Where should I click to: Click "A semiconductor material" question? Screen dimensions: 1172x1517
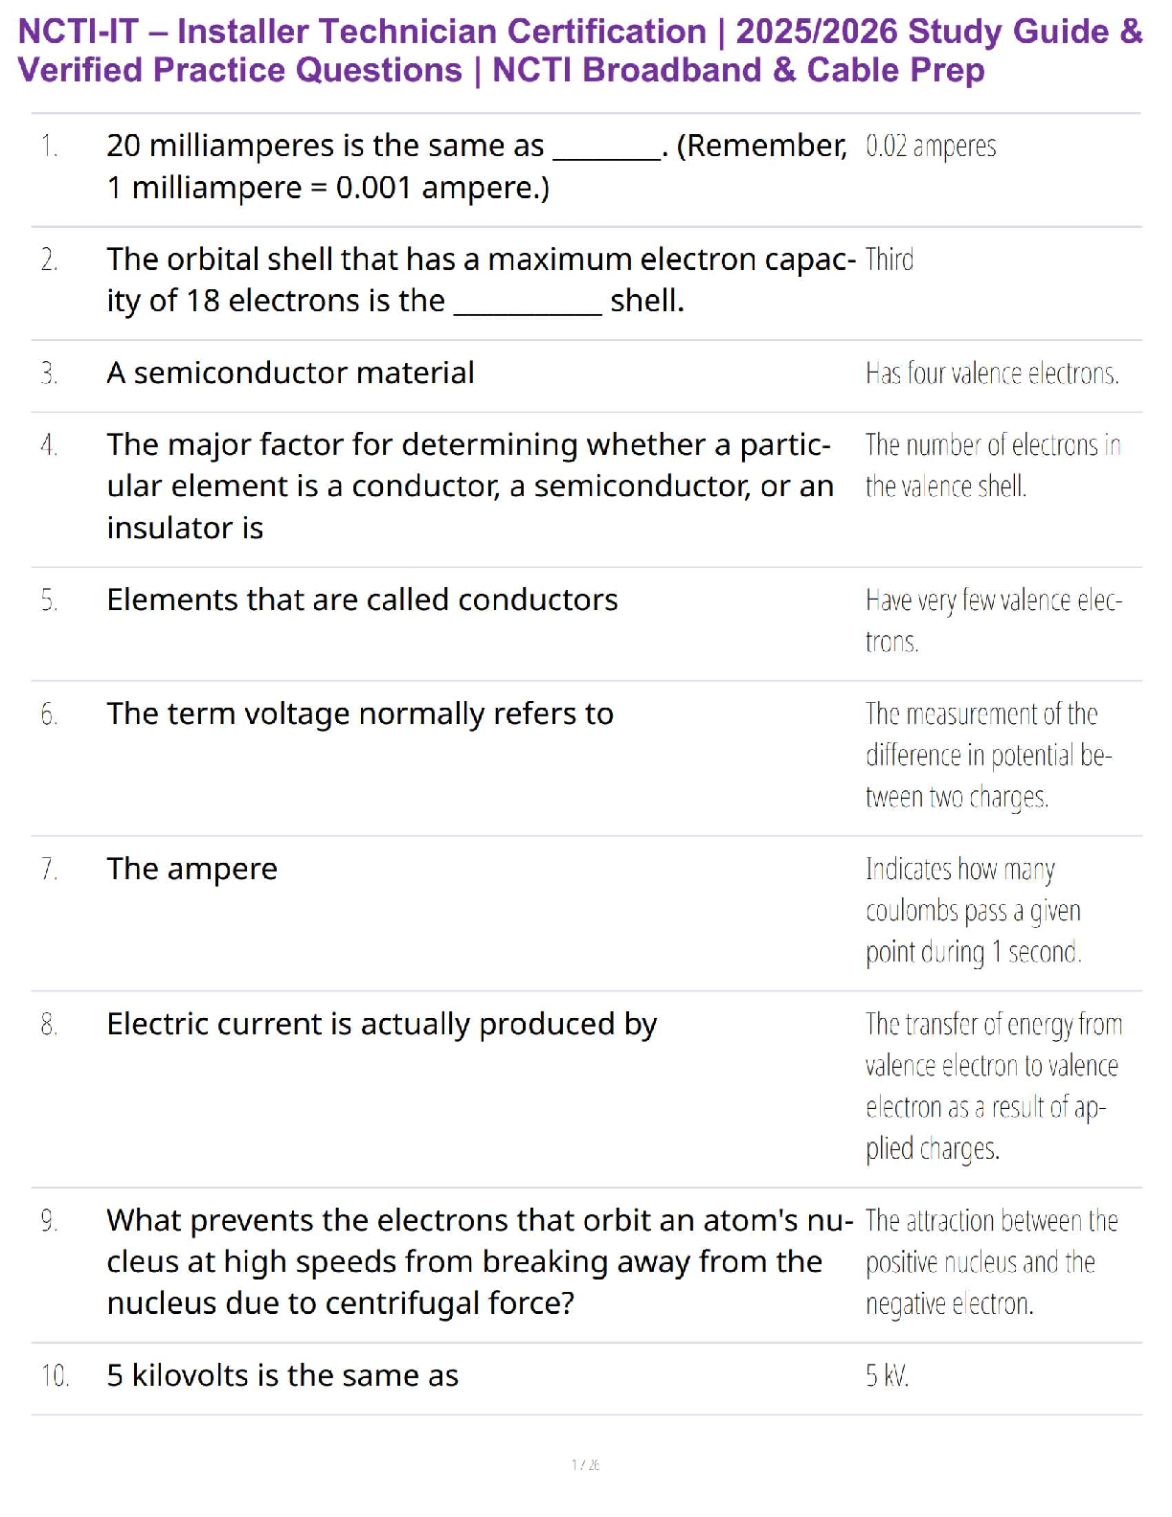pyautogui.click(x=290, y=373)
